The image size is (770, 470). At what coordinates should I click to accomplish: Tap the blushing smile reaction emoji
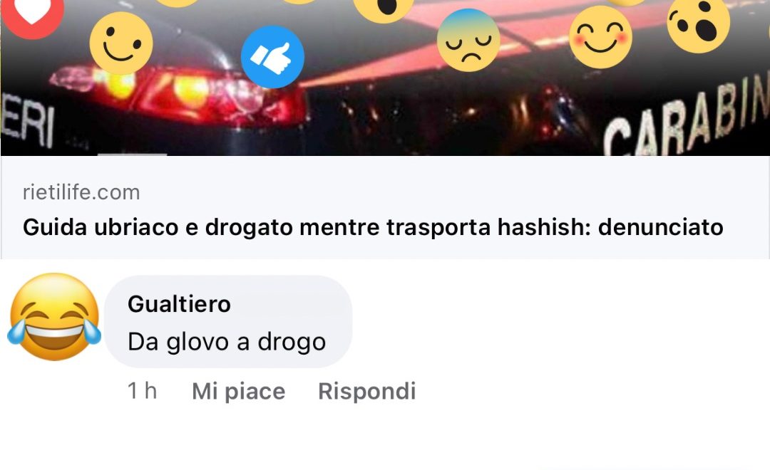click(600, 37)
